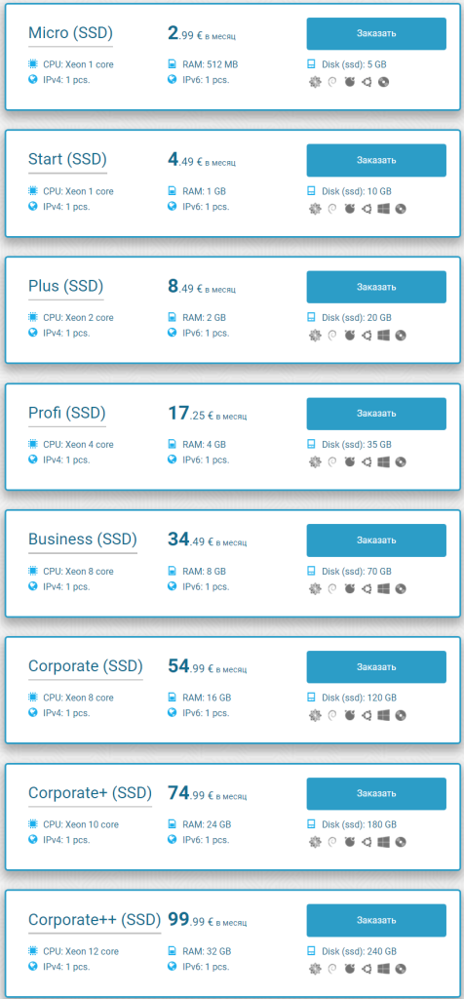This screenshot has width=464, height=999.
Task: Order the Plus (SSD) plan
Action: 376,287
